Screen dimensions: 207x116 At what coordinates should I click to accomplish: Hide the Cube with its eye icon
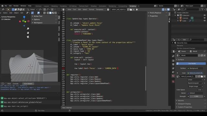[x=204, y=21]
